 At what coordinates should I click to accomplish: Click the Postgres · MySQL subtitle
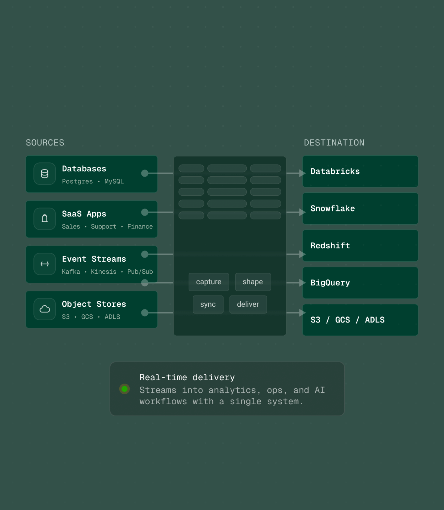coord(93,181)
